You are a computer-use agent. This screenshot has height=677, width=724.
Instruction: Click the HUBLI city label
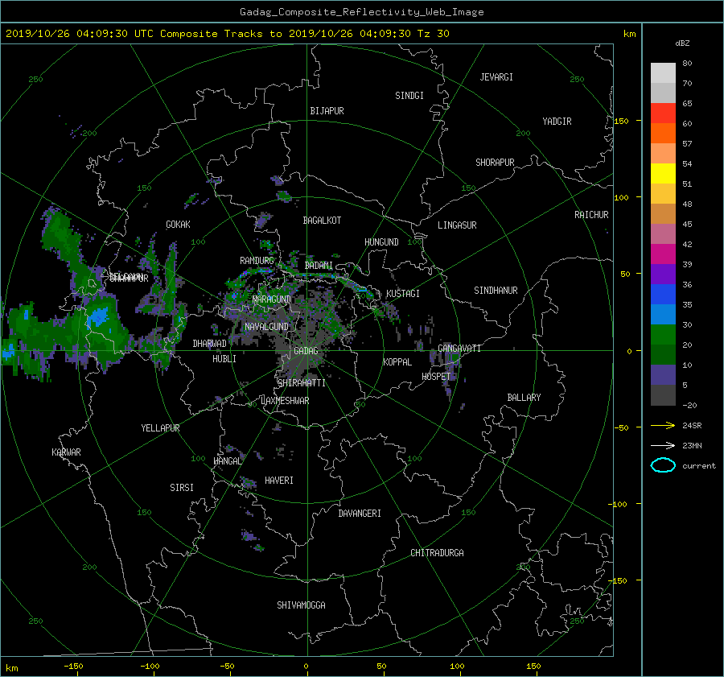click(224, 359)
